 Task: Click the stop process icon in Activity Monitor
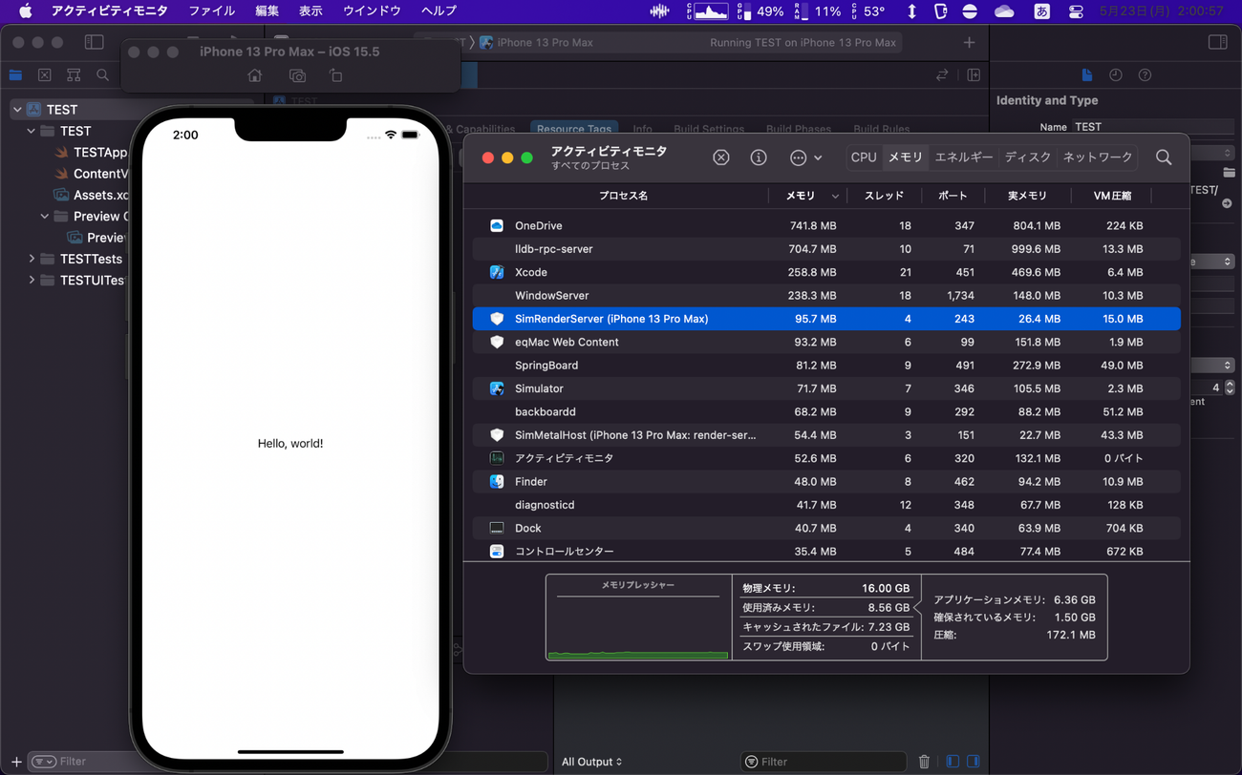pyautogui.click(x=721, y=157)
